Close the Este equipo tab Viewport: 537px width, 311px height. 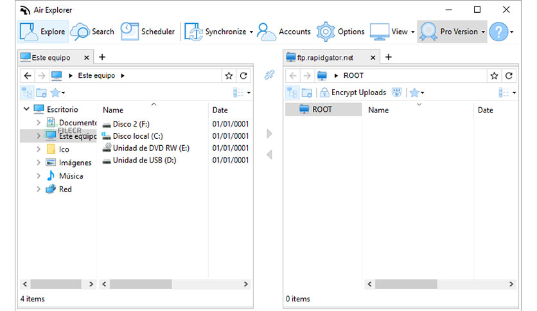tap(87, 58)
